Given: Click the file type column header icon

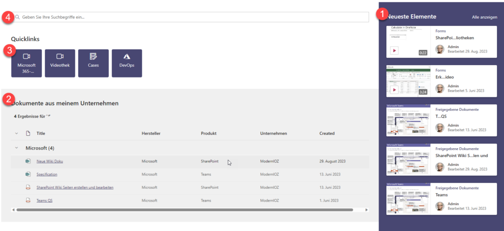Looking at the screenshot, I should pos(28,133).
